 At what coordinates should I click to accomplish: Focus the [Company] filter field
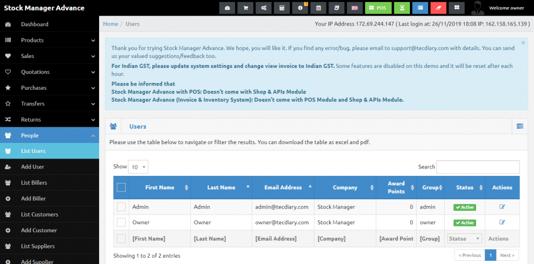345,239
